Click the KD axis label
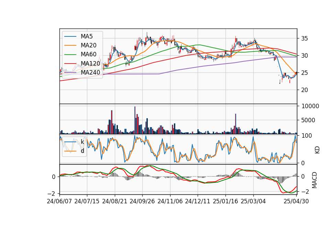This screenshot has height=237, width=330. click(317, 150)
